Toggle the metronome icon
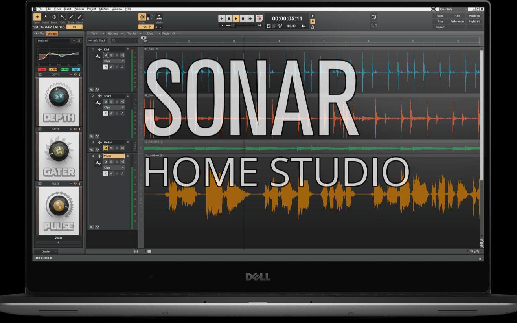This screenshot has height=323, width=517. pyautogui.click(x=313, y=27)
